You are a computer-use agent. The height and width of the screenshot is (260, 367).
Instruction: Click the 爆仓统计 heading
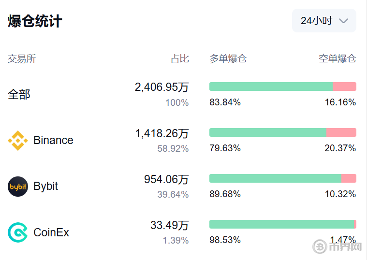35,21
